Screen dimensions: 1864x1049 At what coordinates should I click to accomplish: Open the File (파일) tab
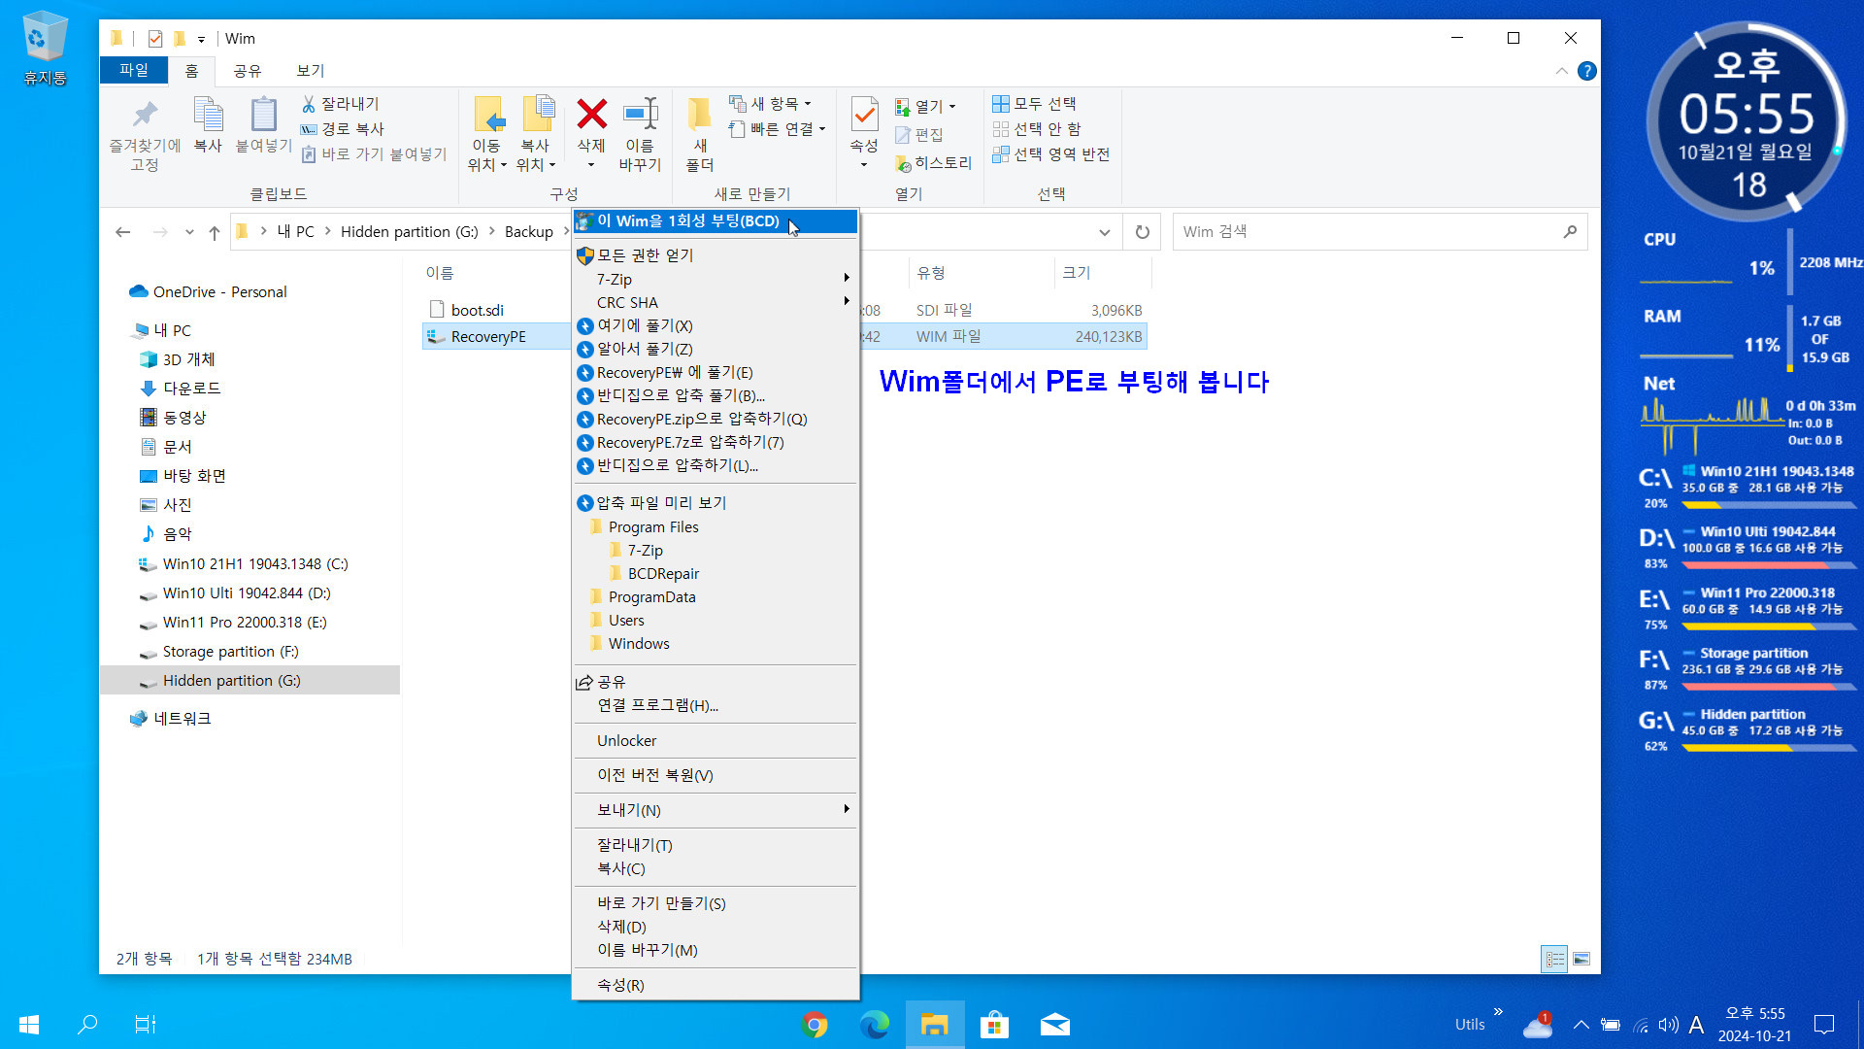(x=134, y=70)
